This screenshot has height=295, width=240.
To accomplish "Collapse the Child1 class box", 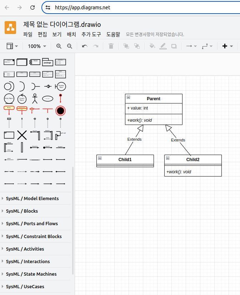I will pos(100,158).
